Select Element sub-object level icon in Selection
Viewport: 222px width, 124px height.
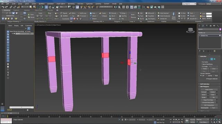point(214,59)
